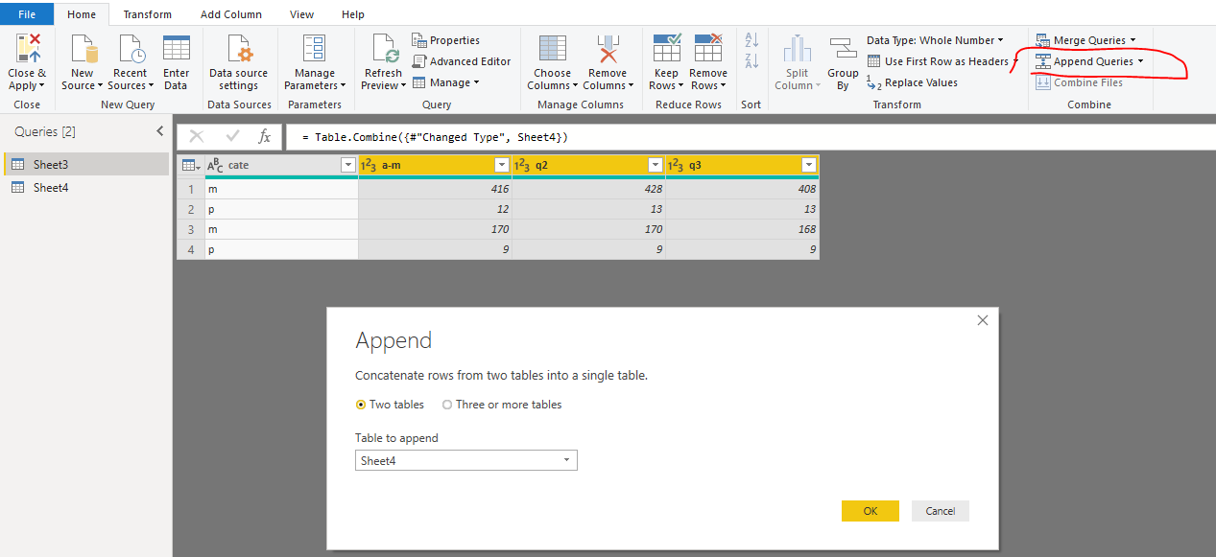Open the q3 column filter dropdown
The width and height of the screenshot is (1216, 557).
809,165
